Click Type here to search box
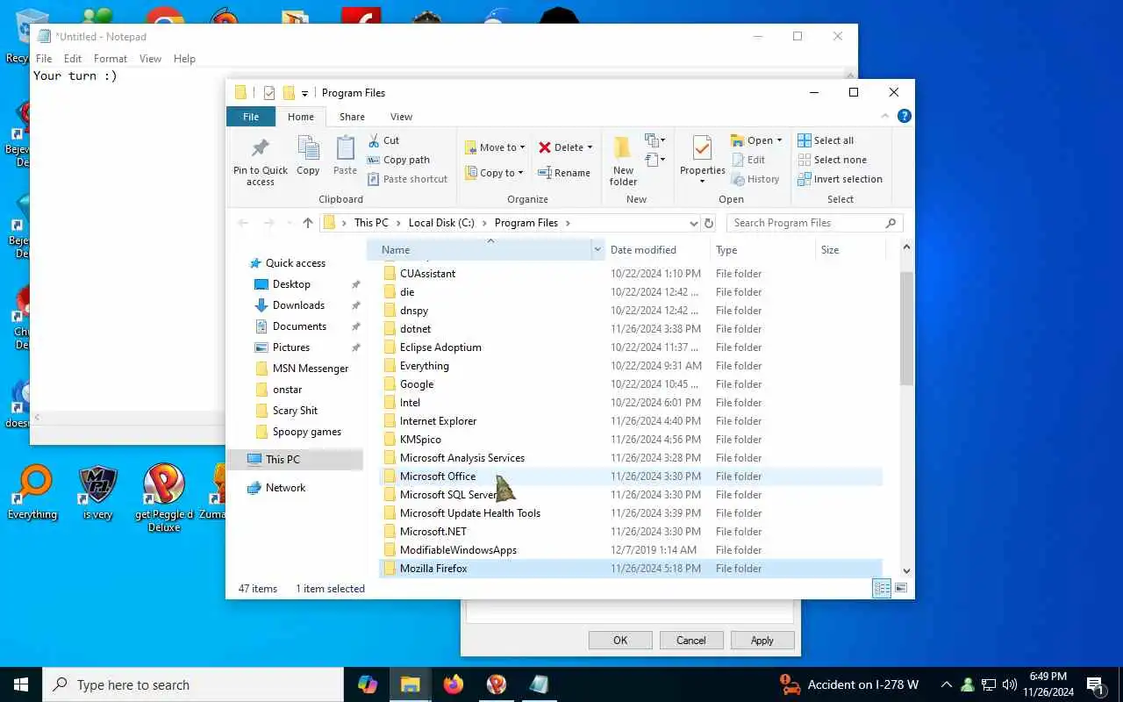This screenshot has height=702, width=1123. point(193,684)
